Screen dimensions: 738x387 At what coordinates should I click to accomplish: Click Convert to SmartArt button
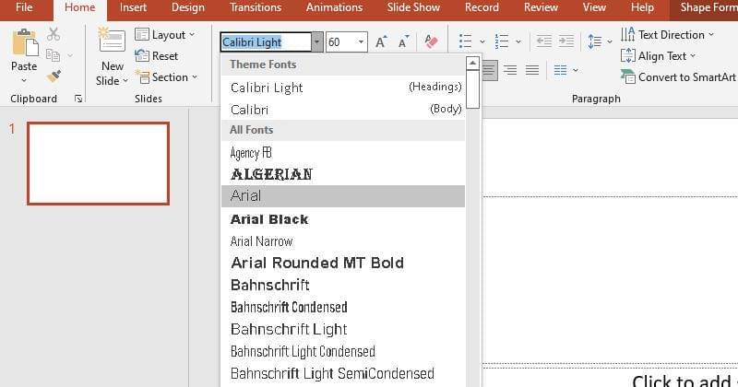[x=679, y=77]
